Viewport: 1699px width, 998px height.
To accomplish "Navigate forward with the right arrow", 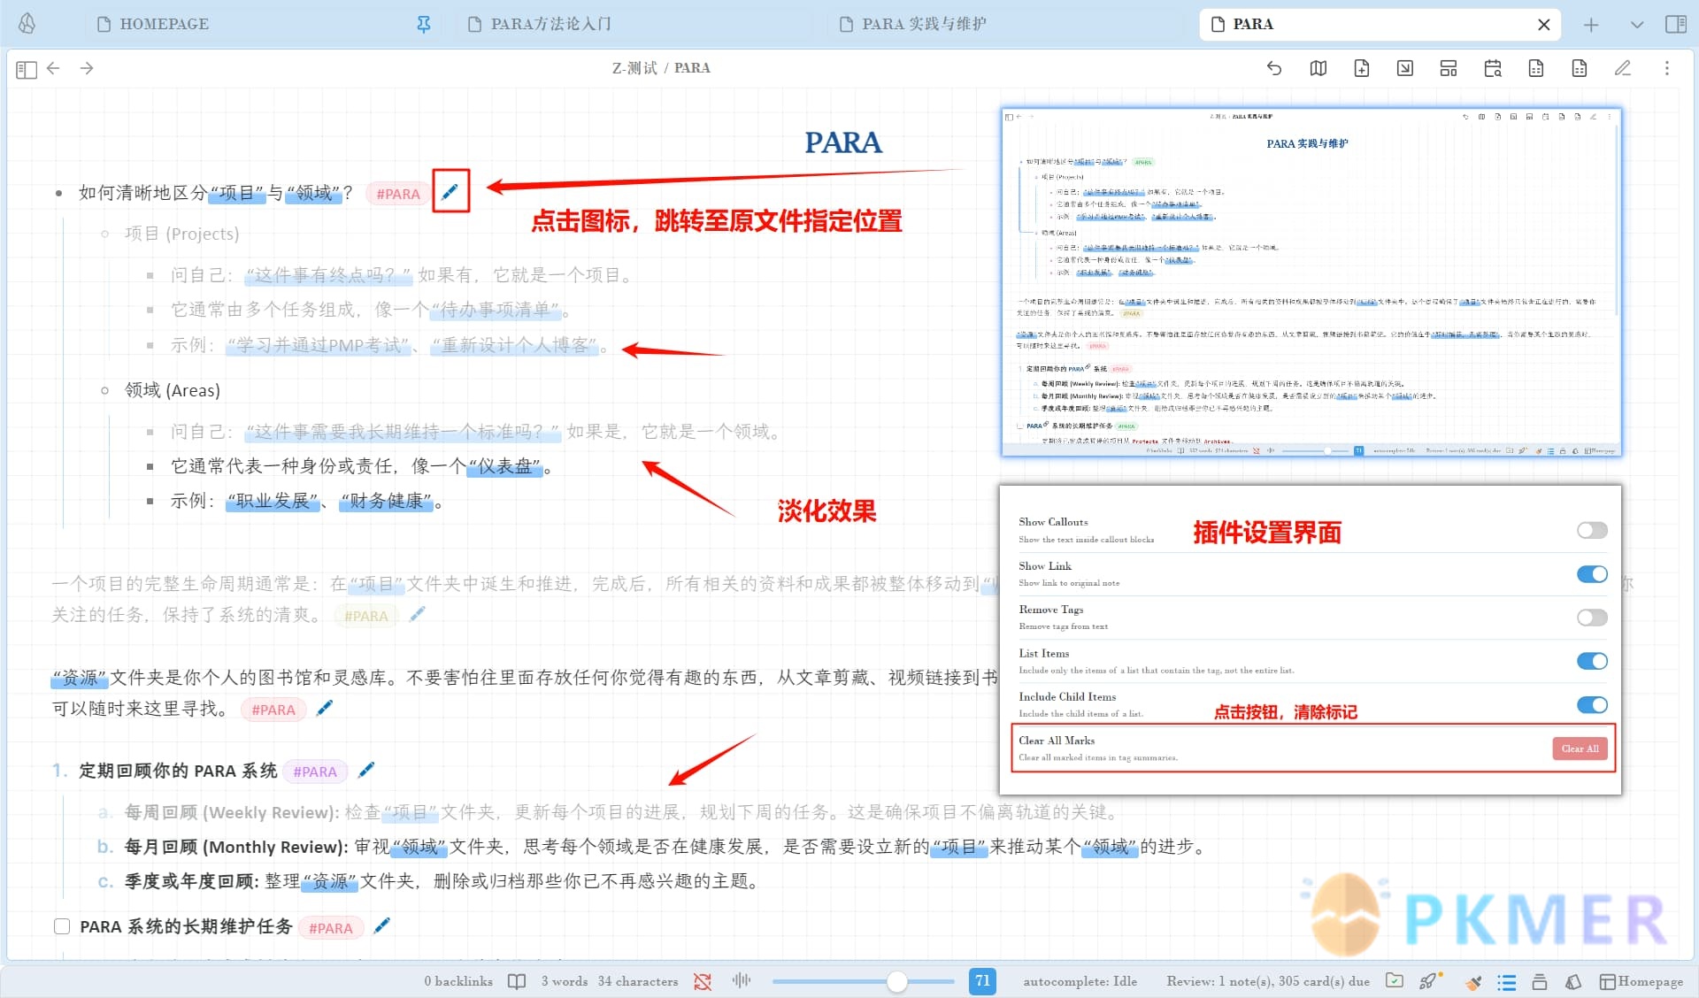I will pos(87,68).
